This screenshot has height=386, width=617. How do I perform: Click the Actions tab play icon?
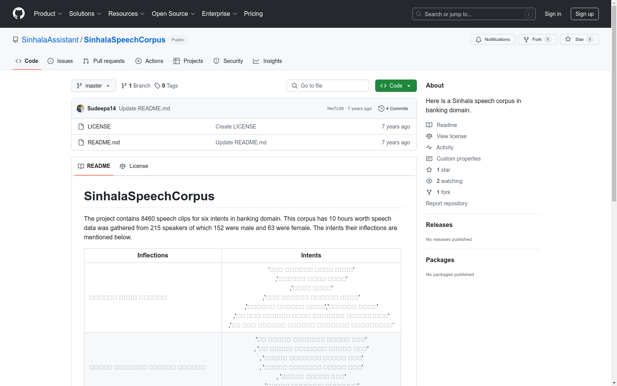pyautogui.click(x=138, y=61)
